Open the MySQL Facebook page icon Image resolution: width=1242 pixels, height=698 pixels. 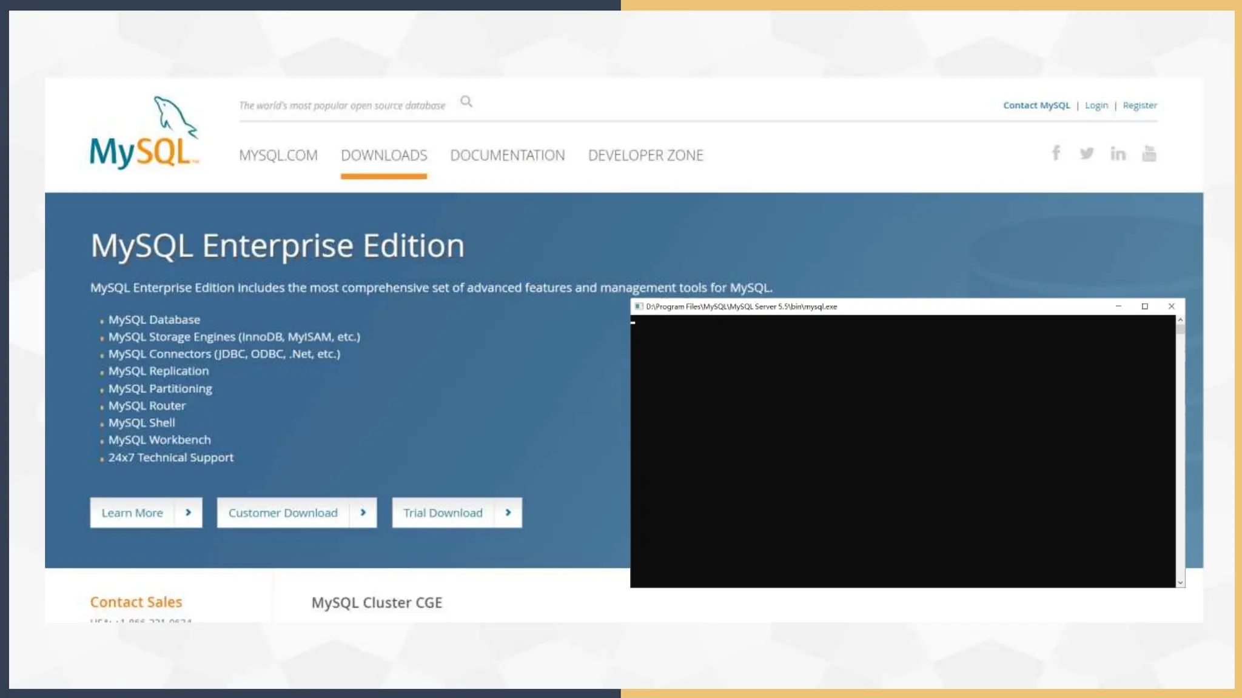(x=1056, y=153)
